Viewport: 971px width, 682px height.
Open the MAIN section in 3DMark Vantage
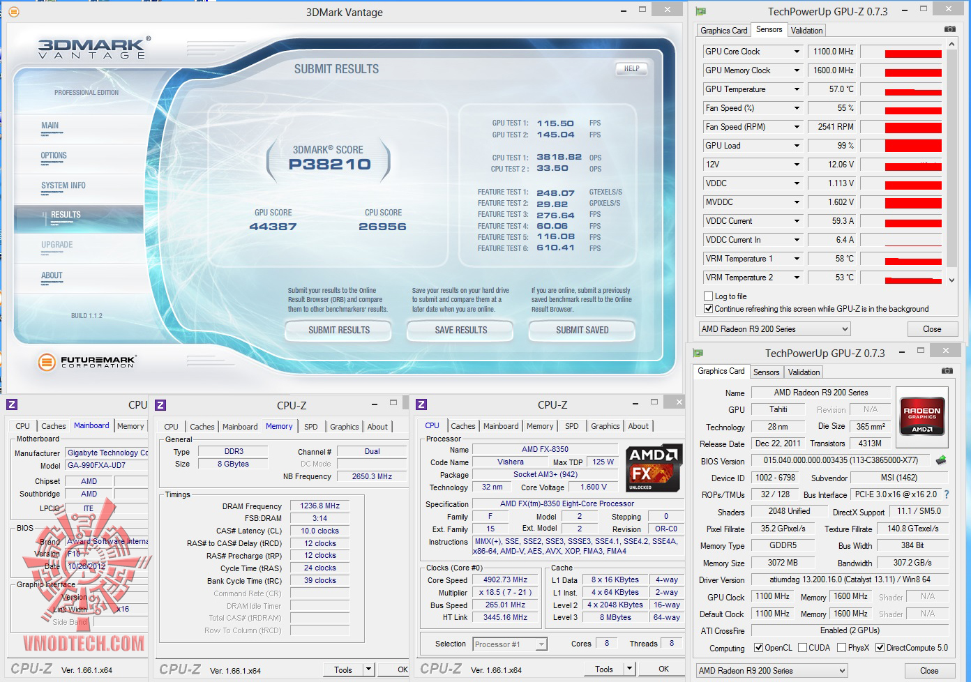click(50, 126)
